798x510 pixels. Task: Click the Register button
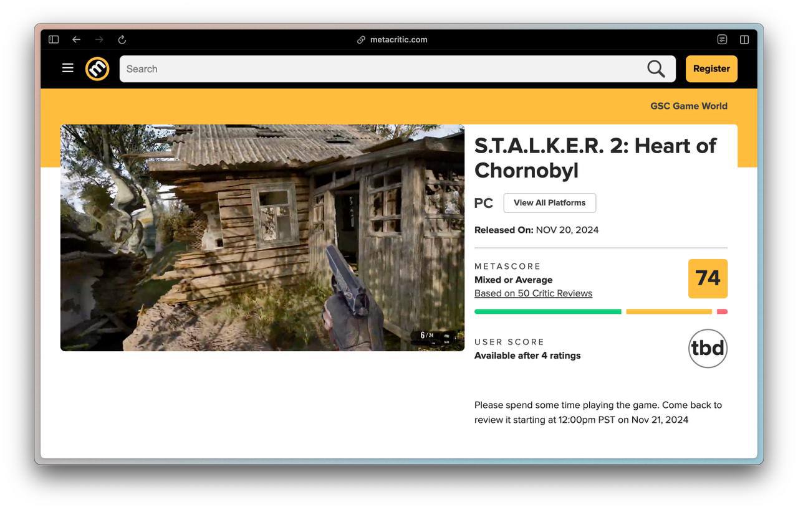[x=711, y=68]
